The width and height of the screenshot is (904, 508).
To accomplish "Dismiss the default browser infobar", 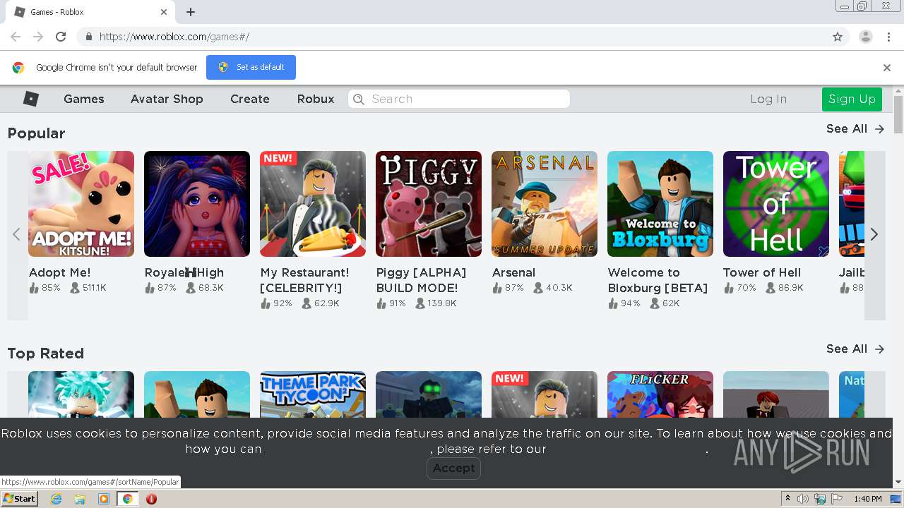I will (x=886, y=68).
